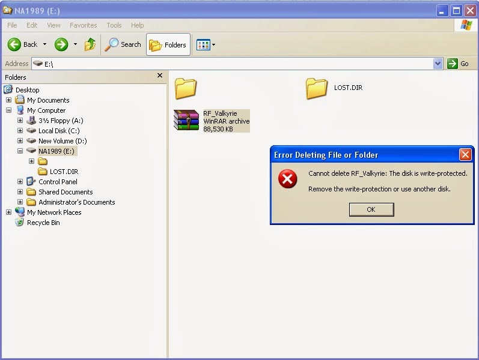
Task: Expand the Local Disk (C:) node
Action: click(x=20, y=131)
